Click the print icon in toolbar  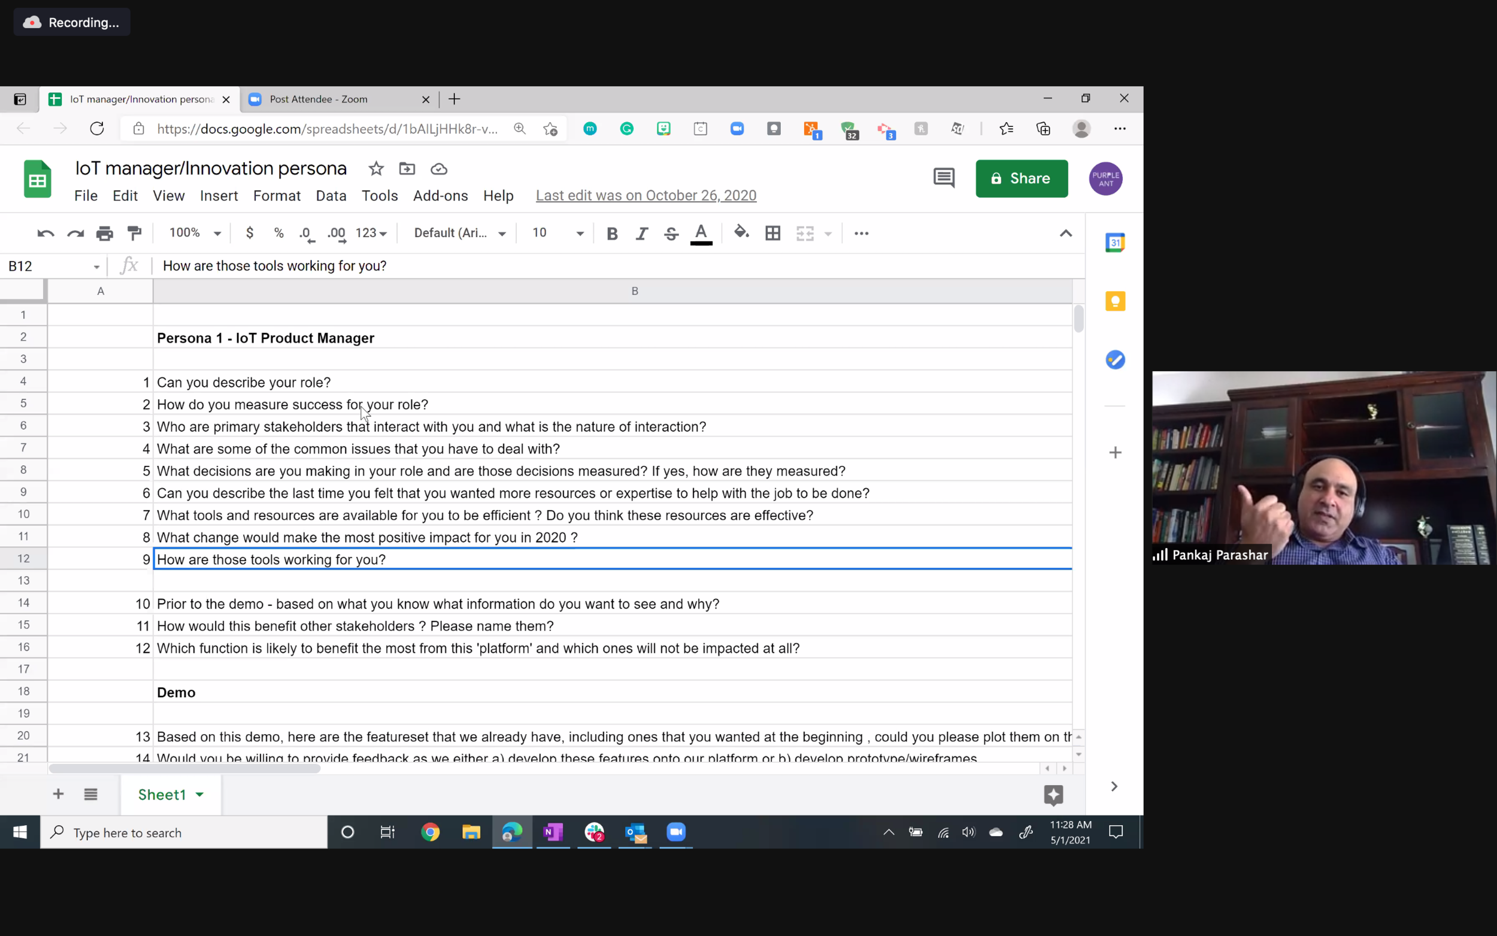[x=105, y=234]
